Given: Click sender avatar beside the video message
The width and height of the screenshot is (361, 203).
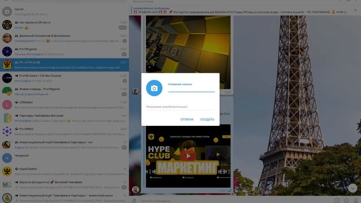Looking at the screenshot, I should (x=135, y=189).
